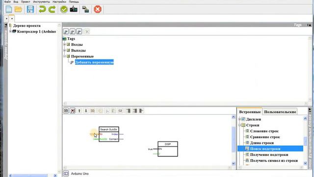Screen dimensions: 314x177
Task: Click the New project icon
Action: 9,9
